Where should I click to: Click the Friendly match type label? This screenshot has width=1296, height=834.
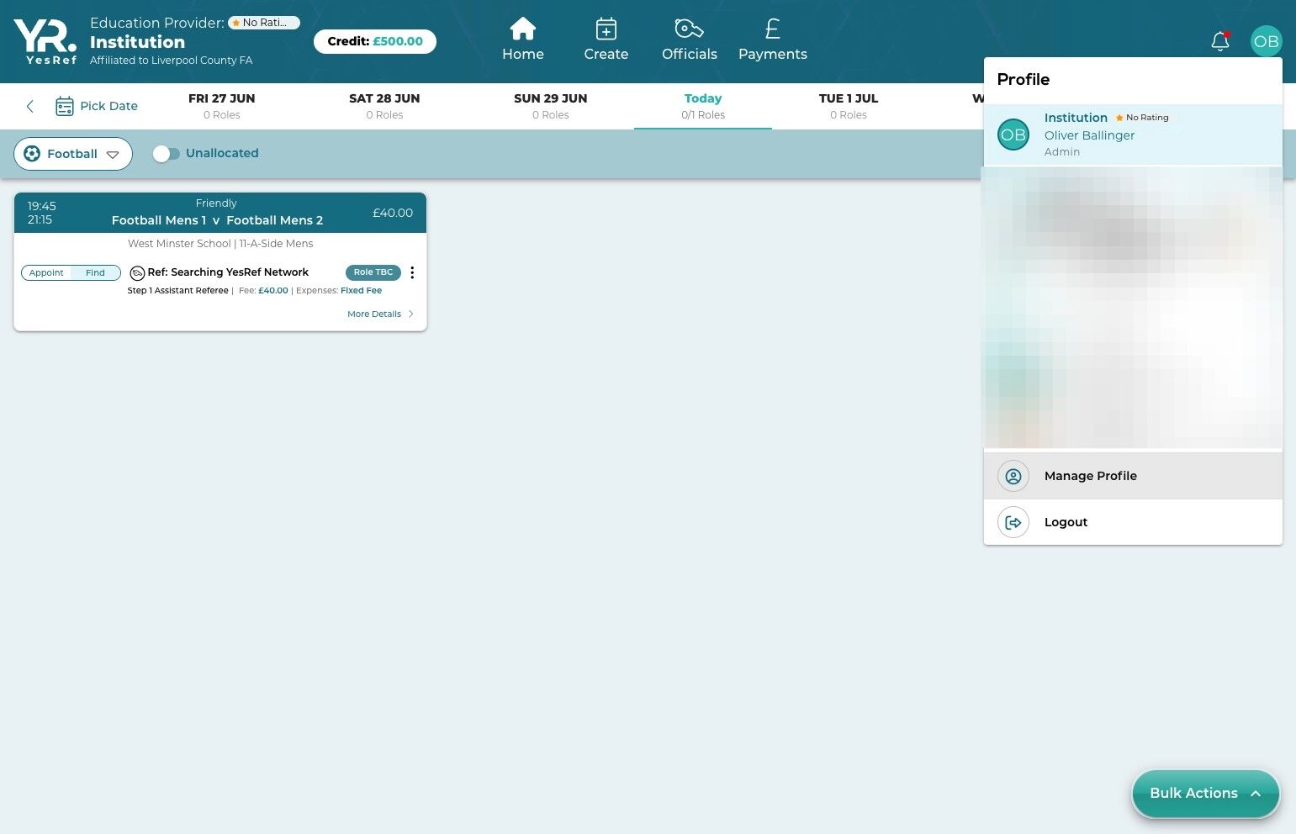coord(216,203)
